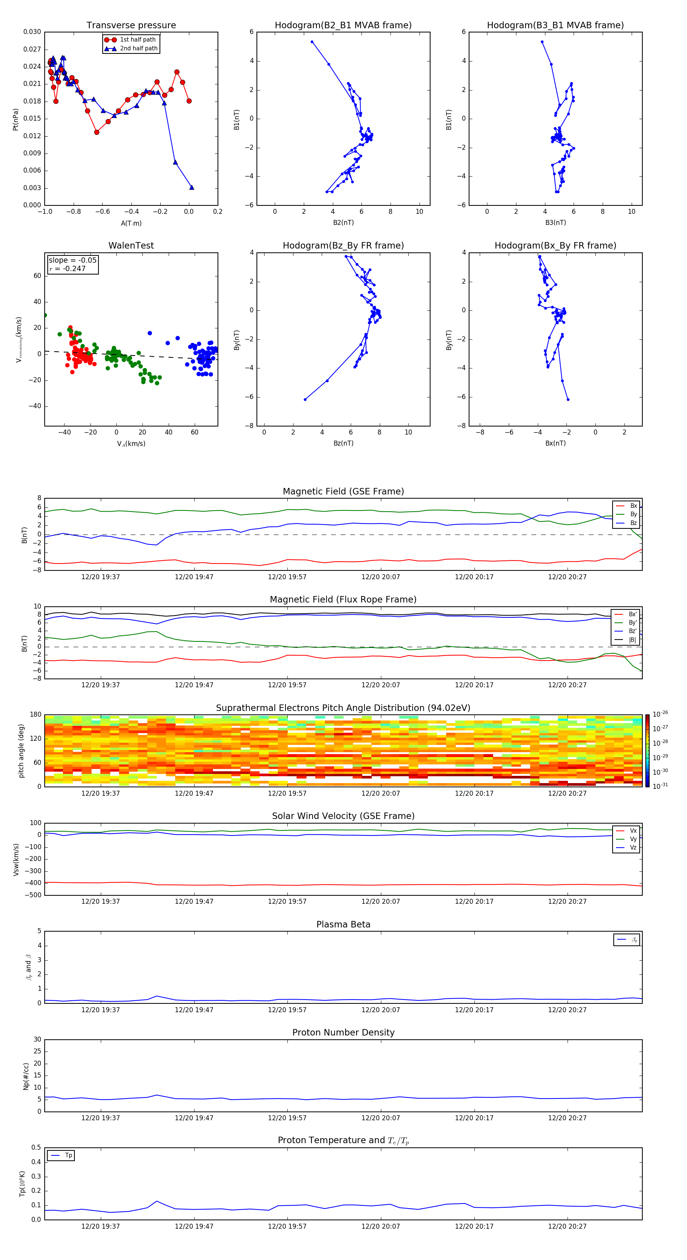Viewport: 687px width, 1260px height.
Task: Select the Vy legend entry in velocity plot
Action: pyautogui.click(x=626, y=839)
